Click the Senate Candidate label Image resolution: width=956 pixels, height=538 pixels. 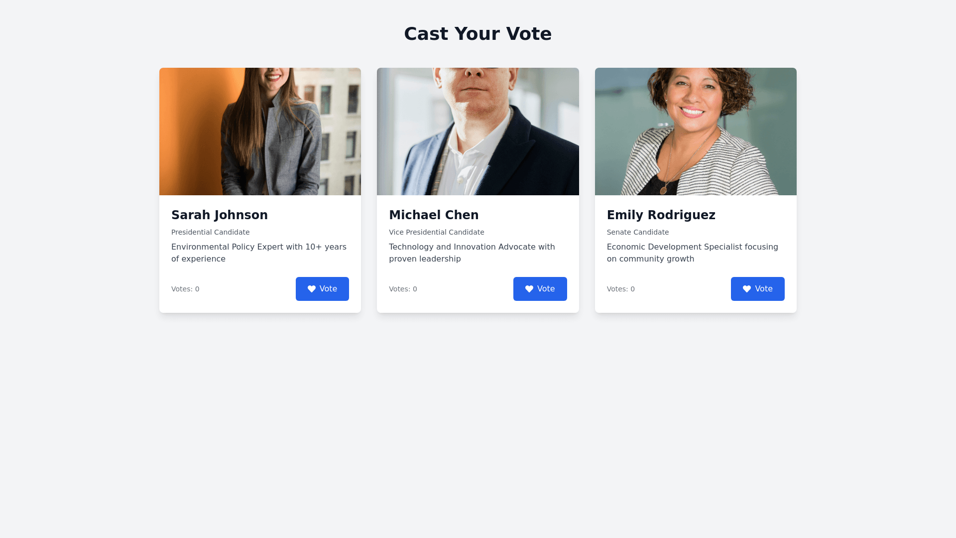click(638, 232)
